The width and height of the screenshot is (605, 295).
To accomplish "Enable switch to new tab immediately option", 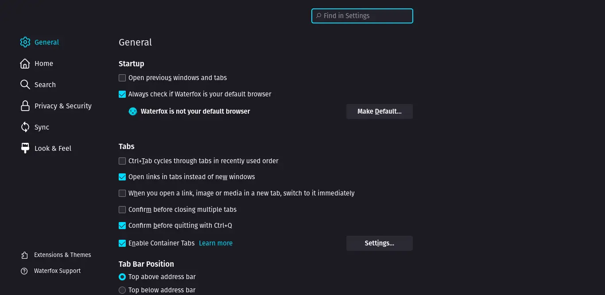I will click(x=122, y=193).
